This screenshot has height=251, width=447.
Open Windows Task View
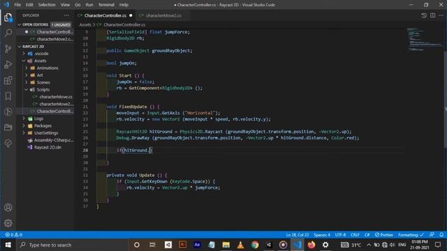click(152, 245)
